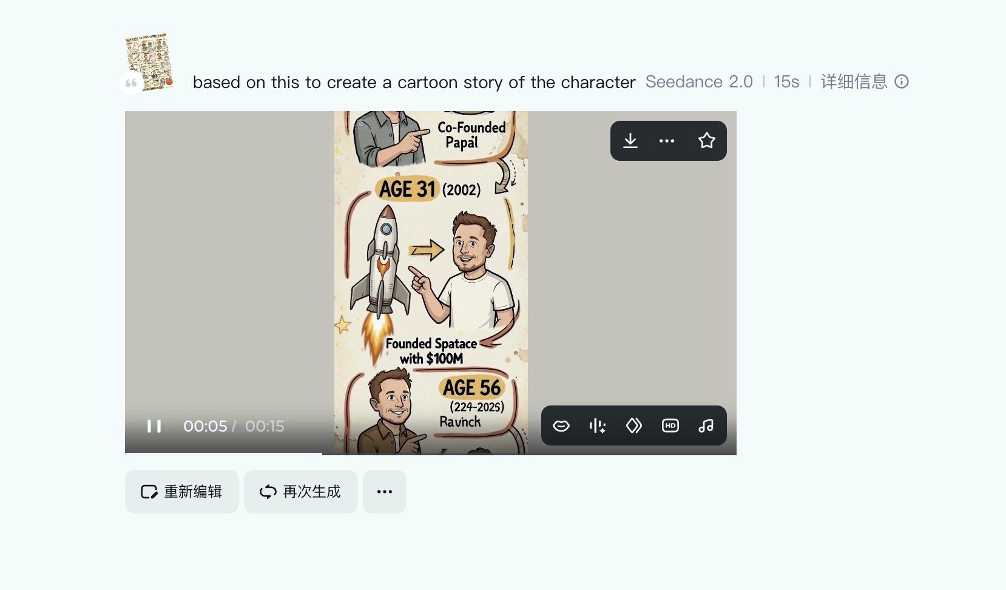Open 详细信息 details link
Screen dimensions: 1006x590
coord(854,81)
